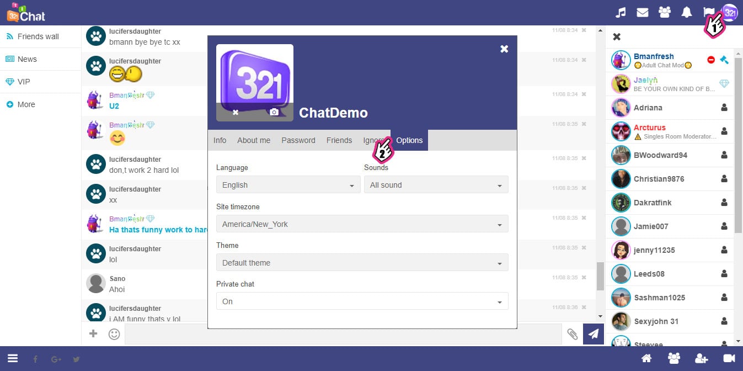This screenshot has height=371, width=743.
Task: Click the home icon in bottom bar
Action: click(x=646, y=358)
